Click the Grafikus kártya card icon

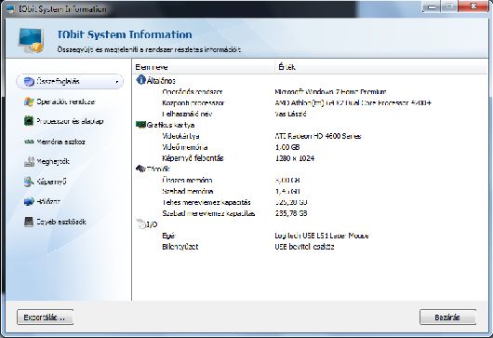coord(140,125)
